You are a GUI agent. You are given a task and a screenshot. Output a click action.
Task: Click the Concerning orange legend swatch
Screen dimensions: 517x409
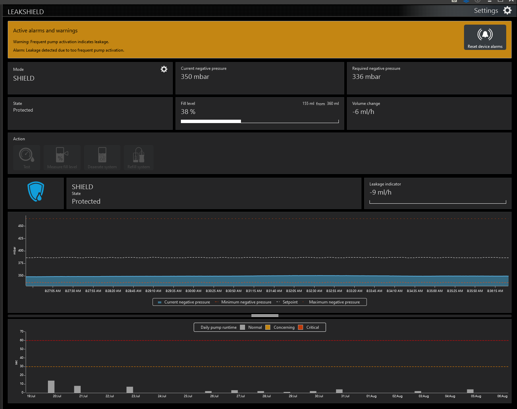(268, 327)
